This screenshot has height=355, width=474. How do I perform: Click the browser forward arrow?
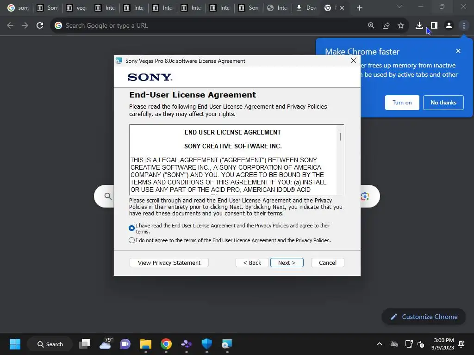point(25,26)
